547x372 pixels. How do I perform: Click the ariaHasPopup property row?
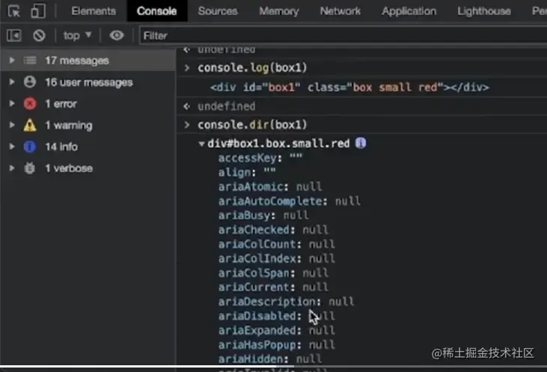click(277, 345)
